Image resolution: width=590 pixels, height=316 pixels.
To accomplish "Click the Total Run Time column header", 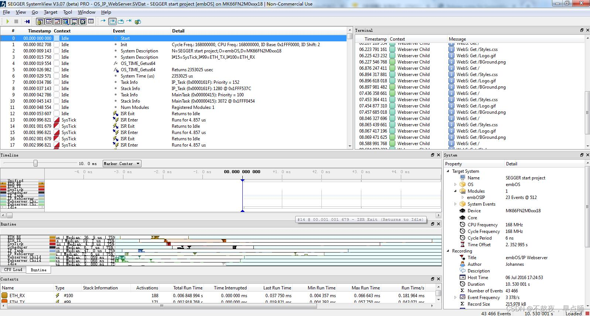I will tap(188, 288).
